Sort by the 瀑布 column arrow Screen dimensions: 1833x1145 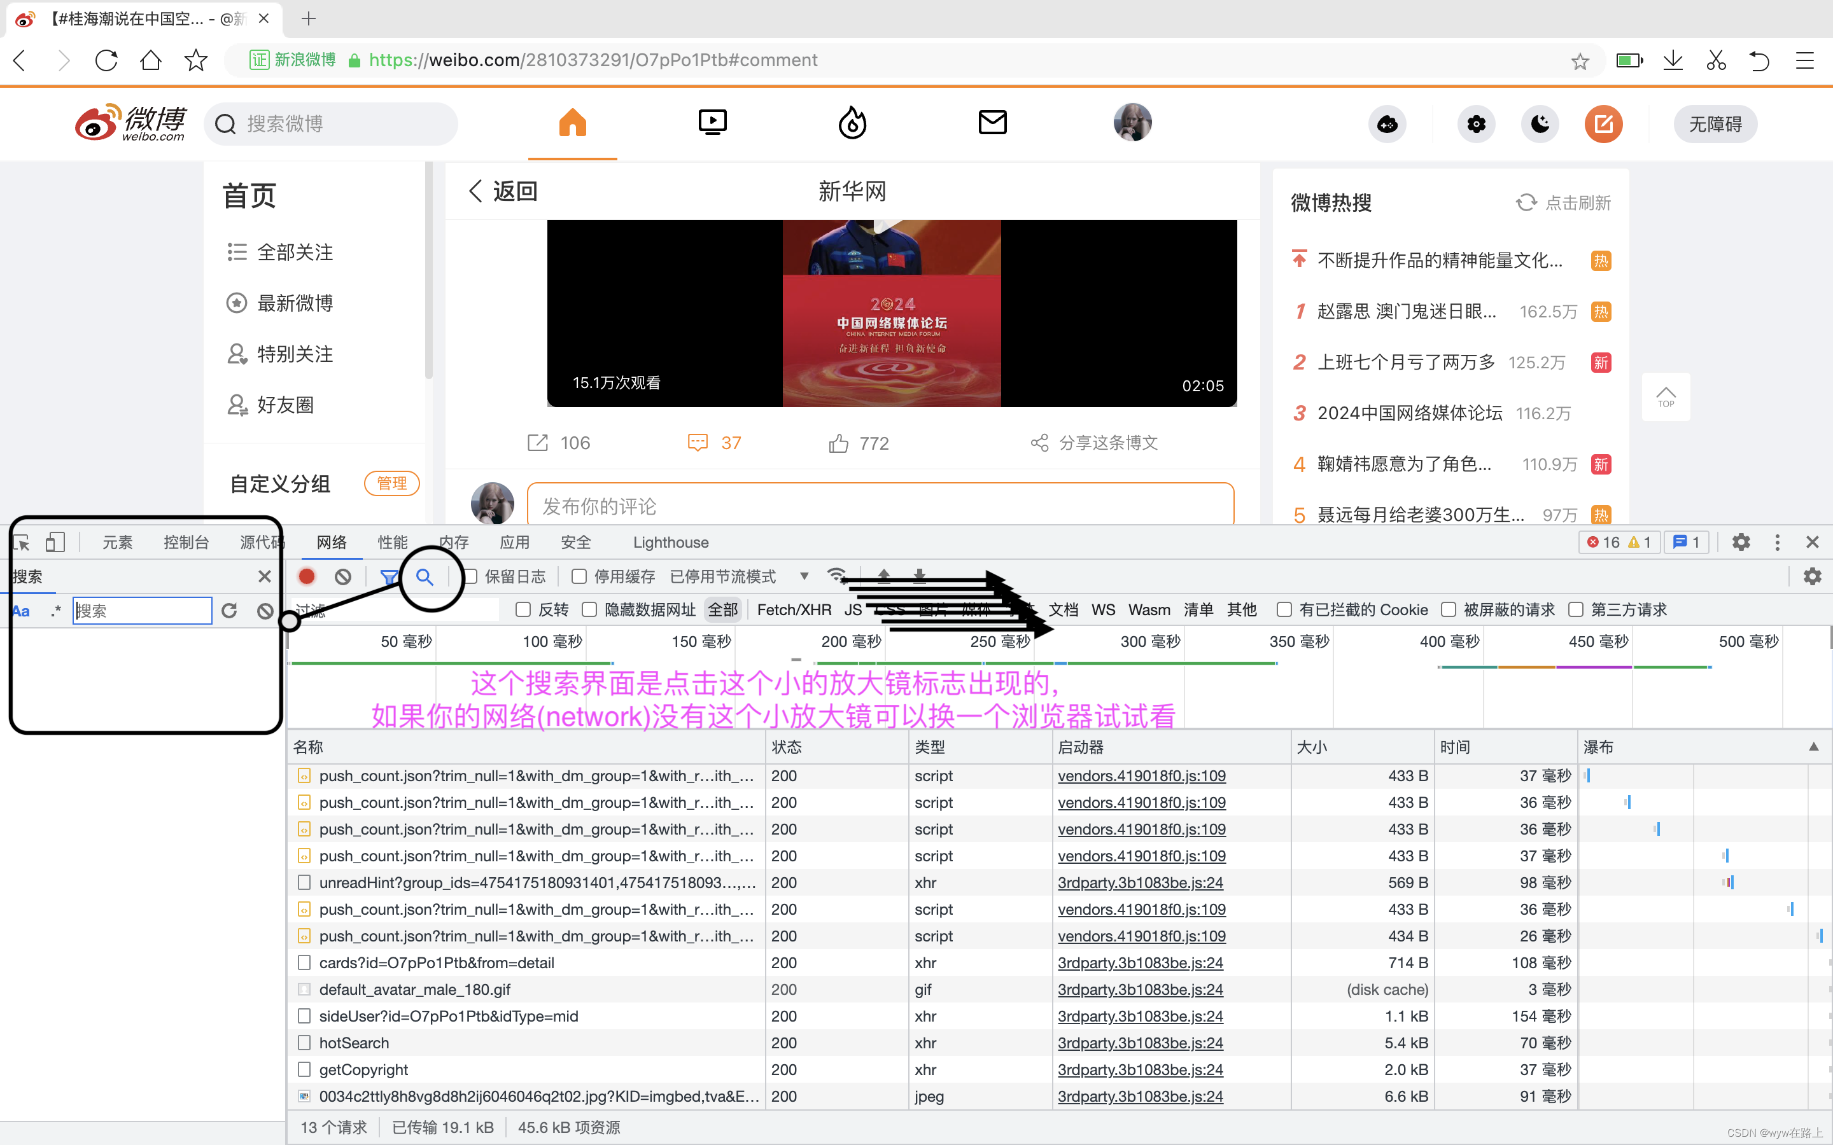coord(1814,747)
